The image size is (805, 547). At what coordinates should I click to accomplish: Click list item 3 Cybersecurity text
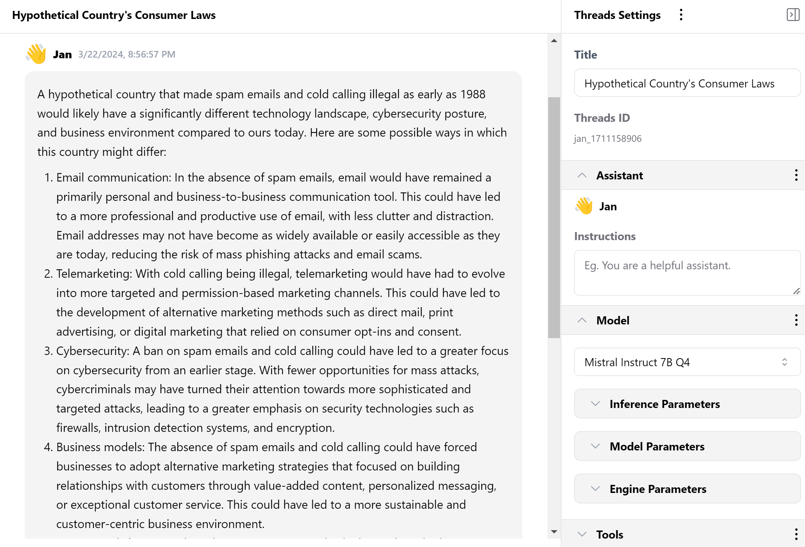283,389
